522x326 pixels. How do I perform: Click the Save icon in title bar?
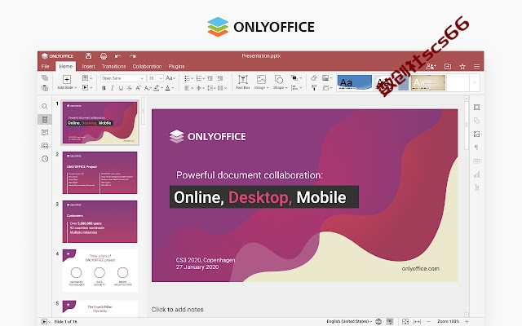(88, 56)
